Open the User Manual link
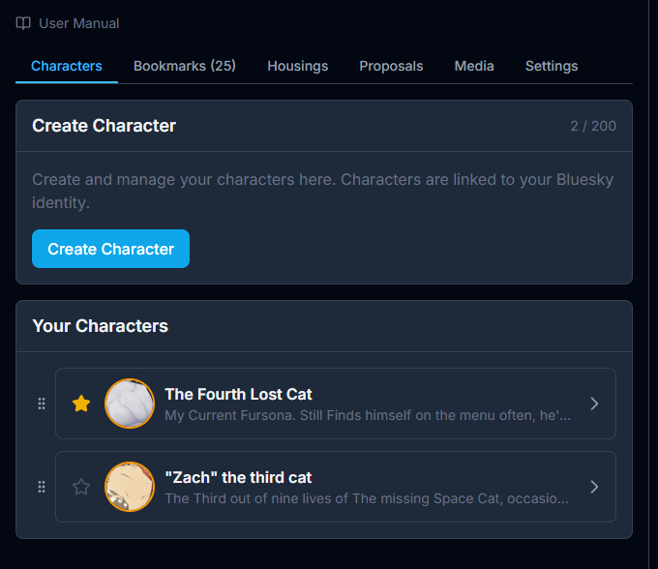Image resolution: width=658 pixels, height=569 pixels. click(79, 23)
